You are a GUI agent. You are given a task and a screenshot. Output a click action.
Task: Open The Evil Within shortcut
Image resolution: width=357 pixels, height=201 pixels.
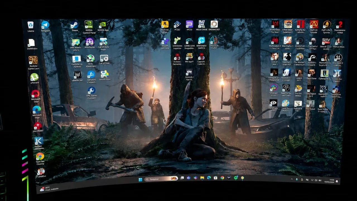point(298,91)
